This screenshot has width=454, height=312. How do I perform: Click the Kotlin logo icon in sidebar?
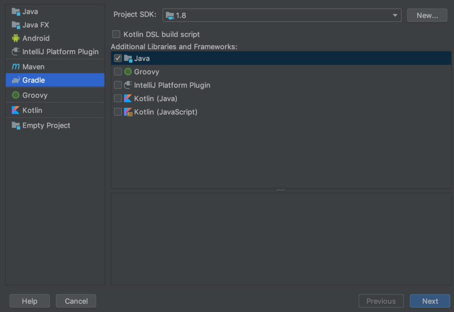coord(16,110)
